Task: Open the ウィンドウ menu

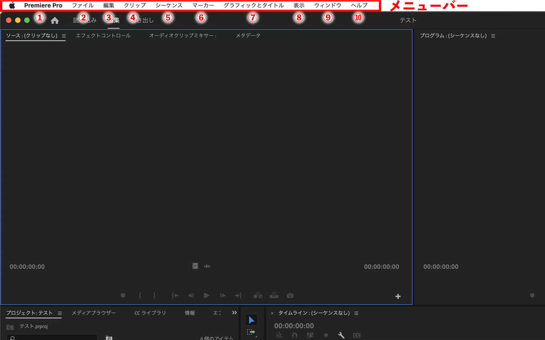Action: (x=328, y=5)
